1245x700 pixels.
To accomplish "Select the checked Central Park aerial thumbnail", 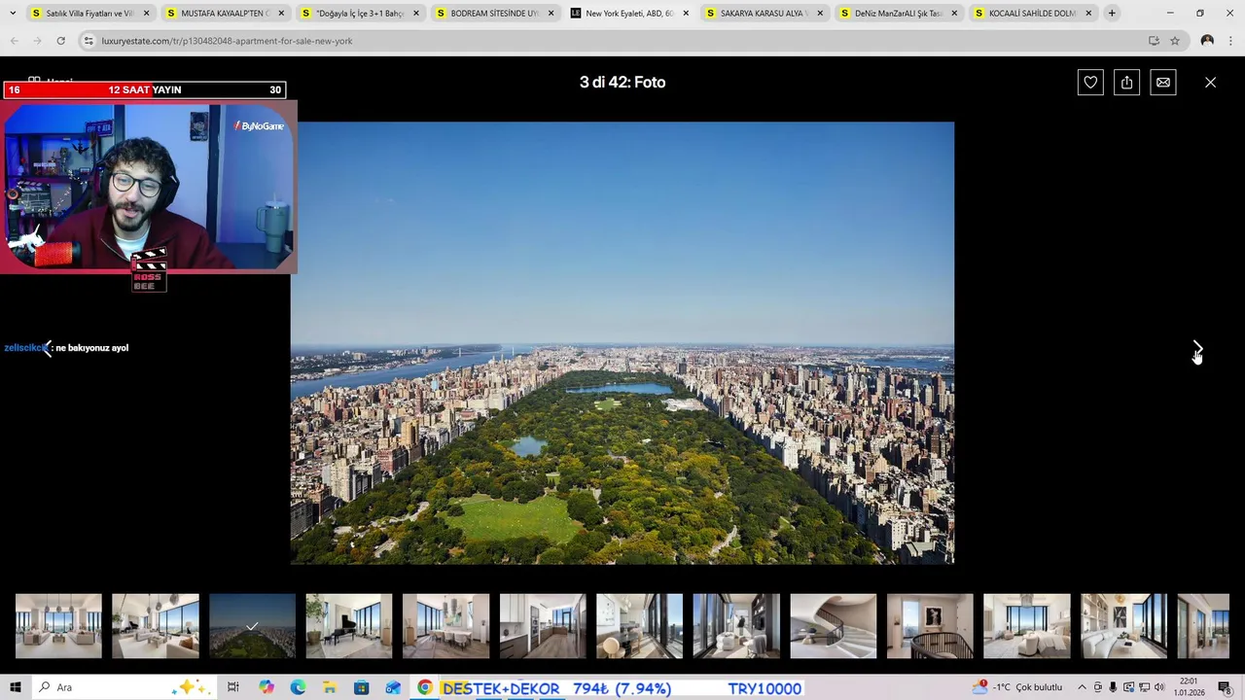I will pyautogui.click(x=252, y=626).
